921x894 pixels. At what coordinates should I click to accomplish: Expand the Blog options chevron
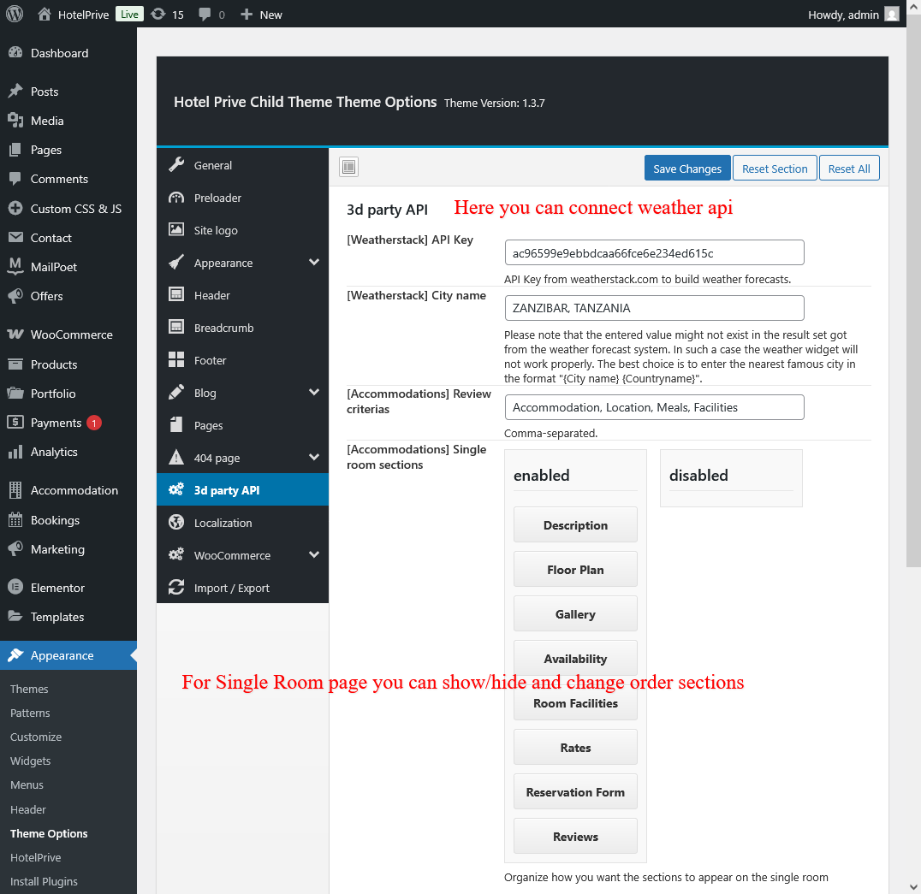click(x=313, y=393)
